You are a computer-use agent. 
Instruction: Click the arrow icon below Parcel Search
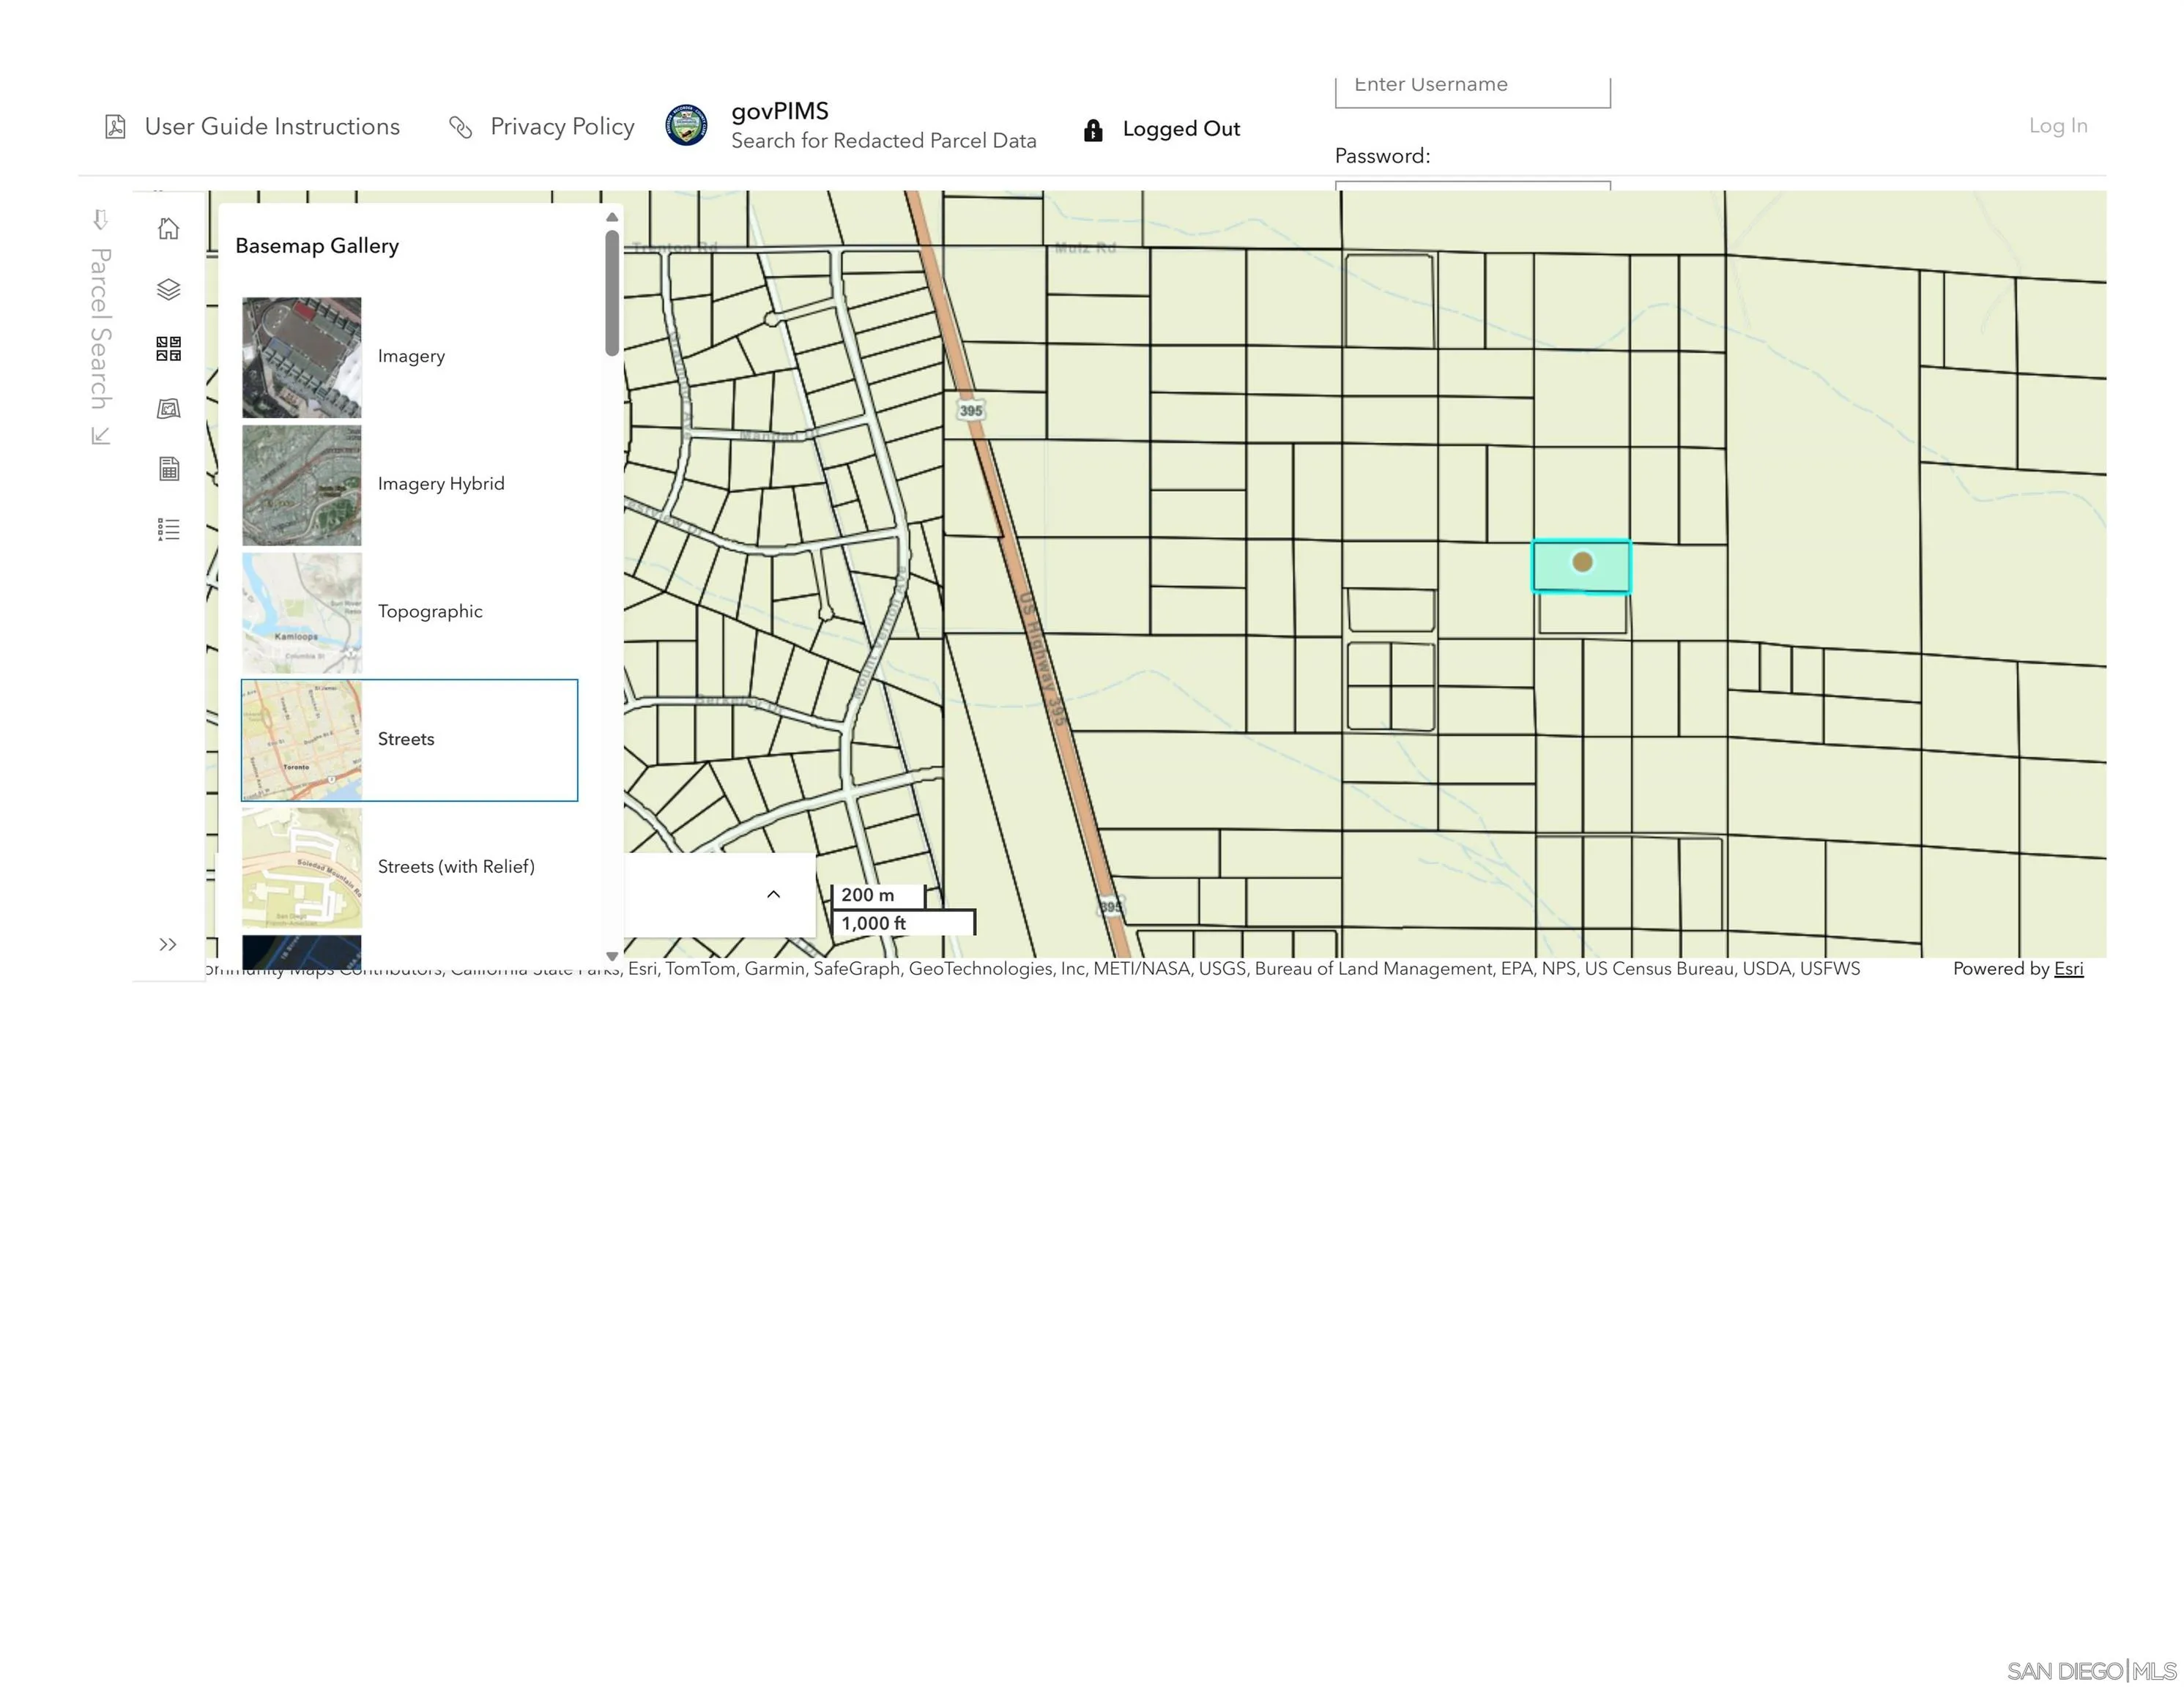100,435
